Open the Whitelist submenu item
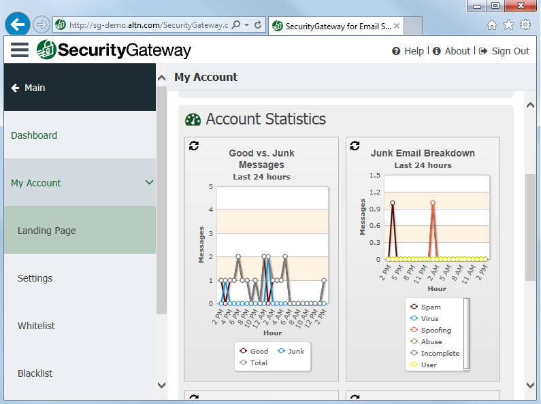The image size is (541, 404). tap(80, 325)
